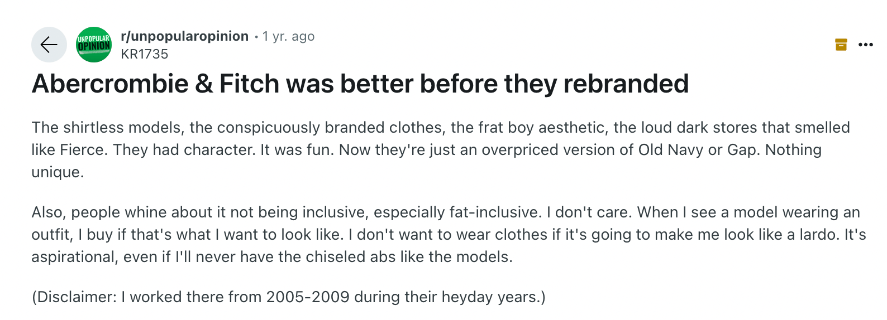Click the gold archived post icon
The height and width of the screenshot is (320, 887).
click(841, 45)
